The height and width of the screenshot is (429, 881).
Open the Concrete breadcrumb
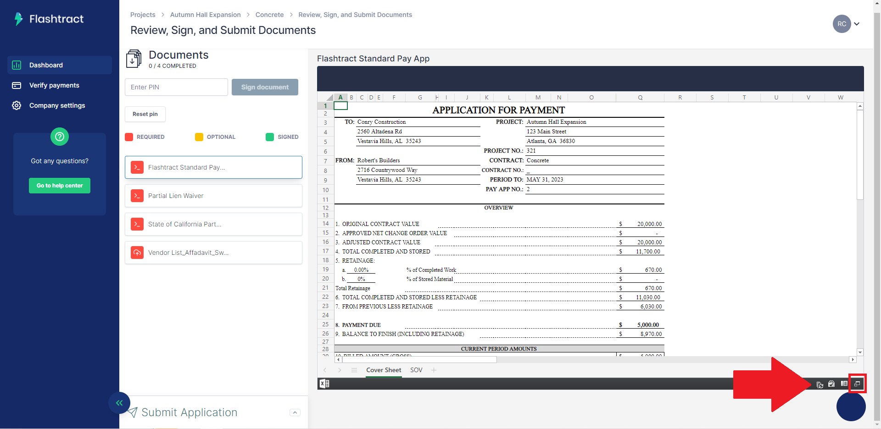point(269,15)
